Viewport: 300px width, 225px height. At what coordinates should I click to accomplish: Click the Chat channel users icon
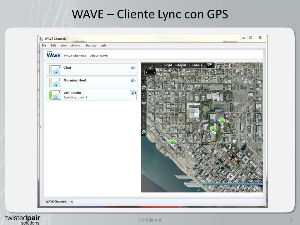click(x=55, y=70)
